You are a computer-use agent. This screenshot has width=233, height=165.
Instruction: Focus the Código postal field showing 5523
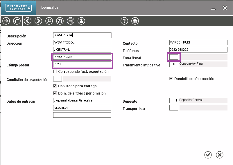pos(82,64)
